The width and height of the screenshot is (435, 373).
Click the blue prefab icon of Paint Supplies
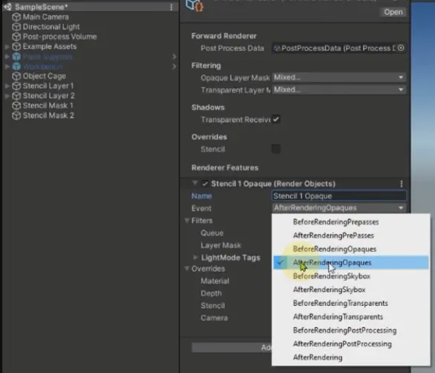click(x=16, y=57)
